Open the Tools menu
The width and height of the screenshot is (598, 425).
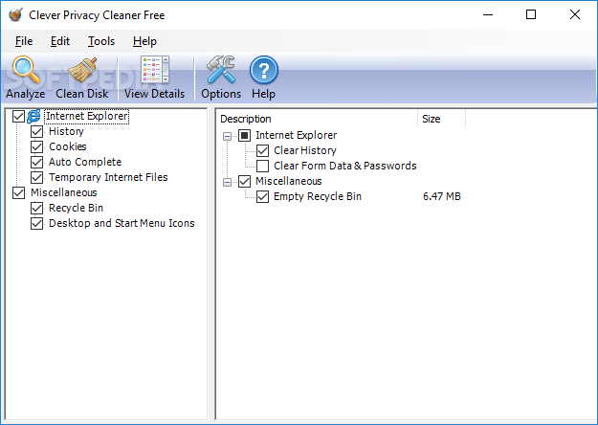[x=101, y=41]
